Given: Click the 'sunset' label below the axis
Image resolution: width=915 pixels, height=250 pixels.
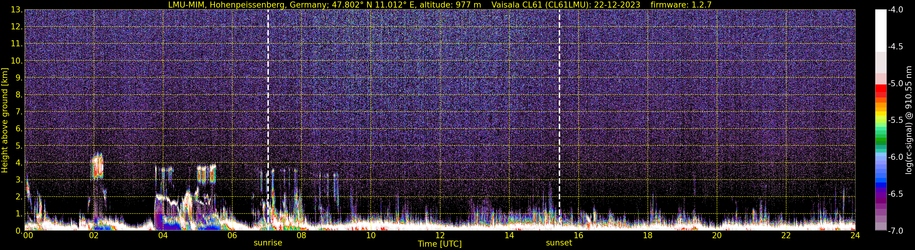Looking at the screenshot, I should click(559, 243).
